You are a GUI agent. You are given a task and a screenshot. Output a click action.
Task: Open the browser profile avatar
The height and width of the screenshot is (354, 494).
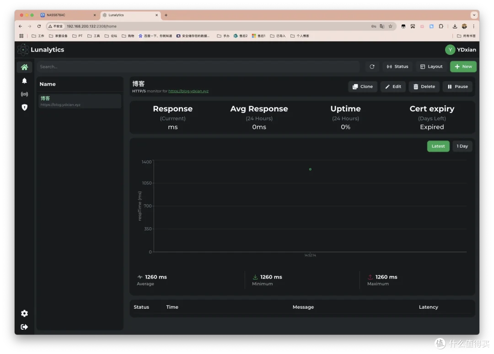point(464,27)
